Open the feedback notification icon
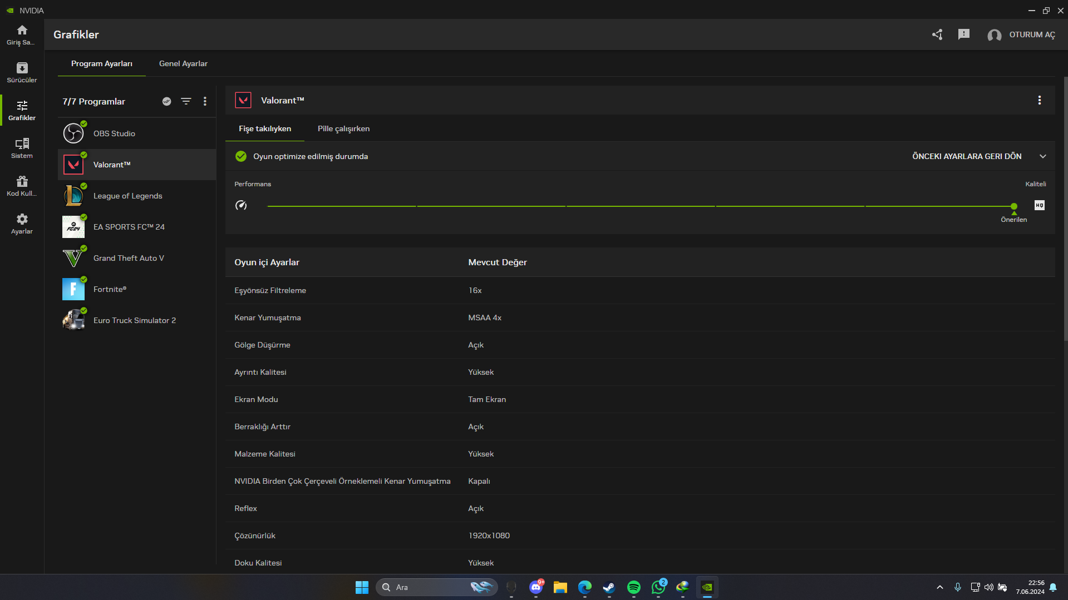The width and height of the screenshot is (1068, 600). 964,34
